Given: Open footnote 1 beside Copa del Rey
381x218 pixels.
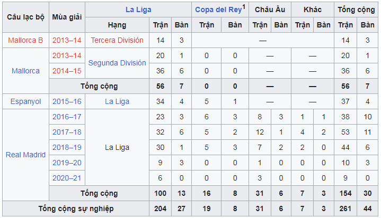Looking at the screenshot, I should tap(244, 6).
